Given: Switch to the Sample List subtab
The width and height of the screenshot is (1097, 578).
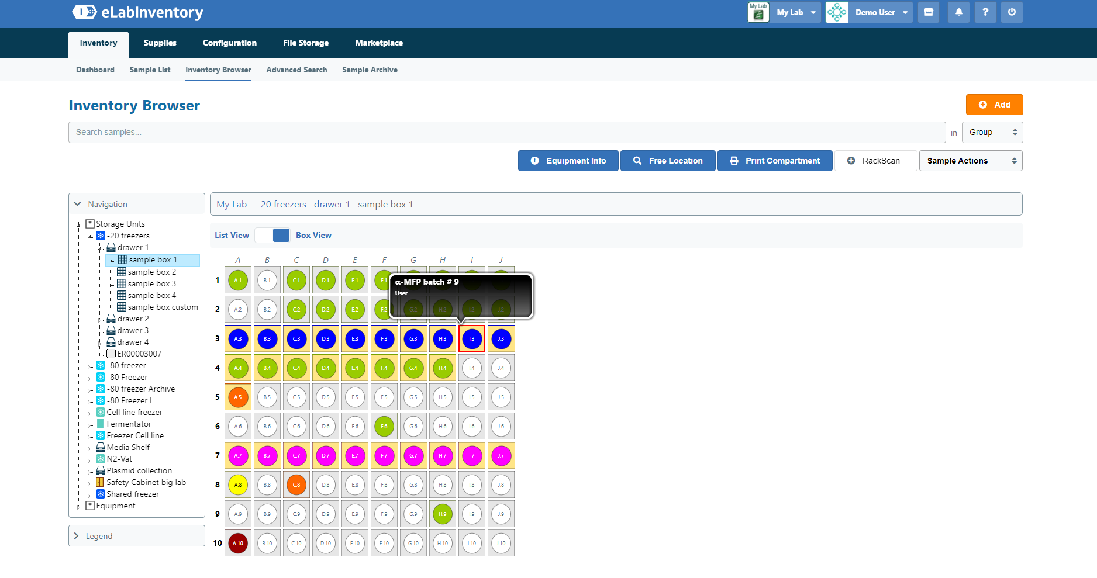Looking at the screenshot, I should [150, 70].
